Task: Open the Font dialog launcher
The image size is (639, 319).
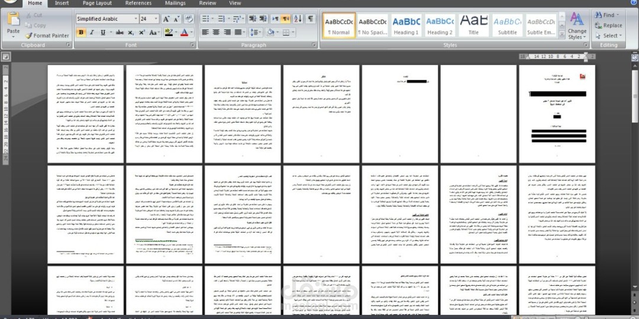Action: [192, 45]
